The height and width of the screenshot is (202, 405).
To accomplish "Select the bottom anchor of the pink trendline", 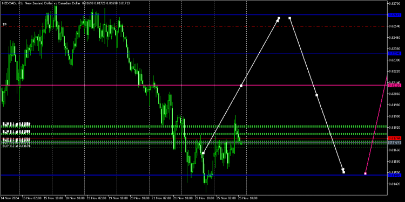I will tap(365, 173).
